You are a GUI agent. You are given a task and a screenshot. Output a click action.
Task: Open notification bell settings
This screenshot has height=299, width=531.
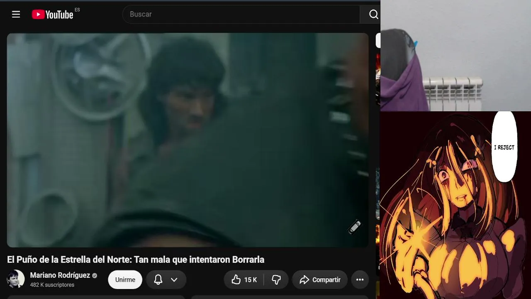[x=158, y=280]
